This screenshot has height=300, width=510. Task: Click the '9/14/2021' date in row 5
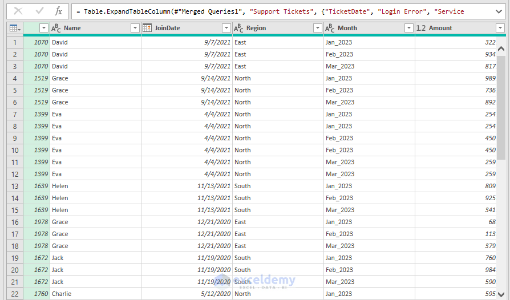pos(187,90)
